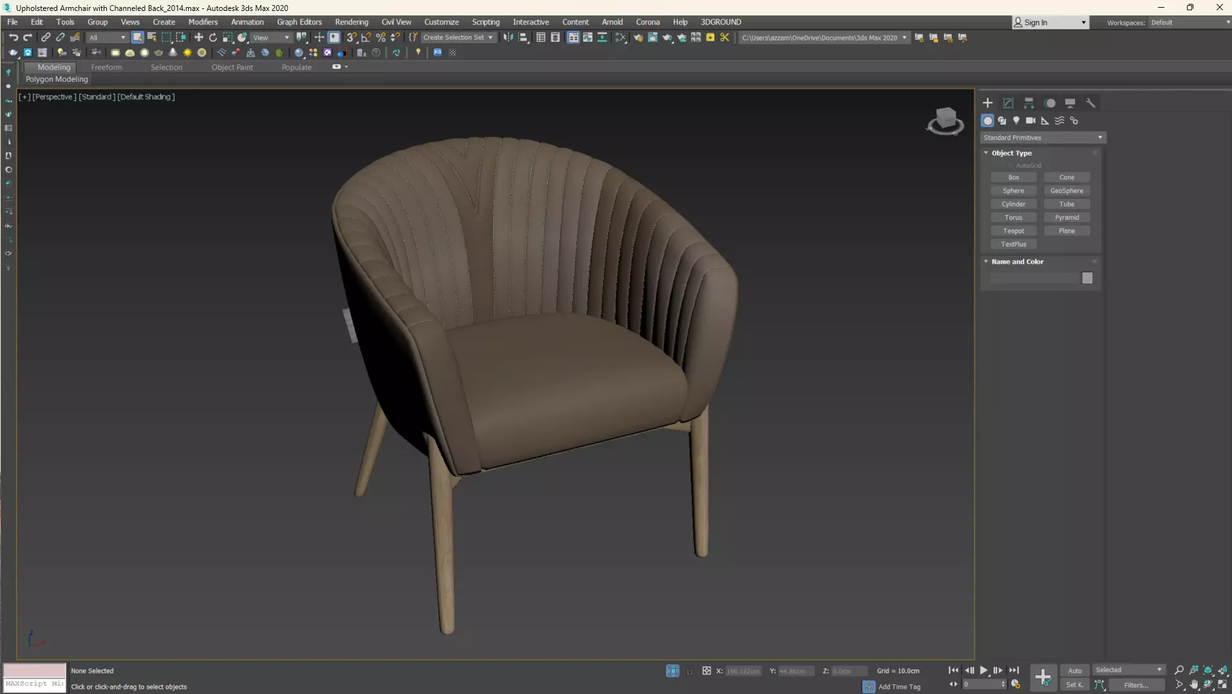
Task: Toggle Set Key mode
Action: coord(1075,685)
